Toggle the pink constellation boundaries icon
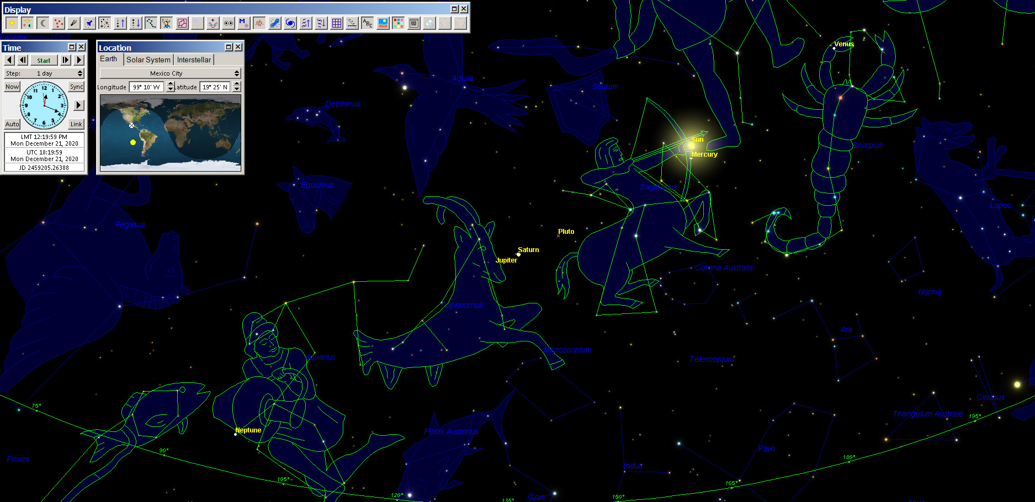 (182, 23)
